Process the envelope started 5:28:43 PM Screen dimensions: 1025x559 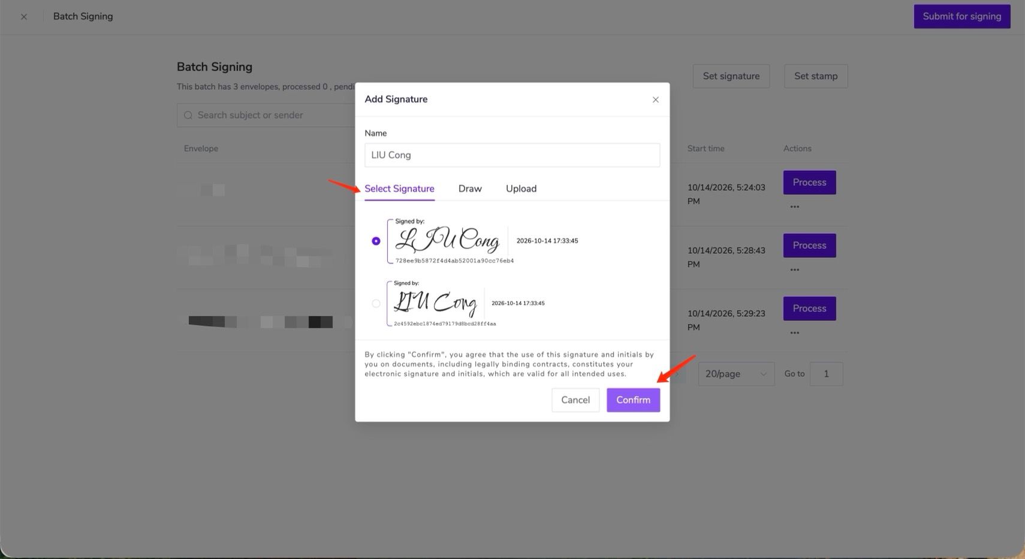tap(809, 246)
